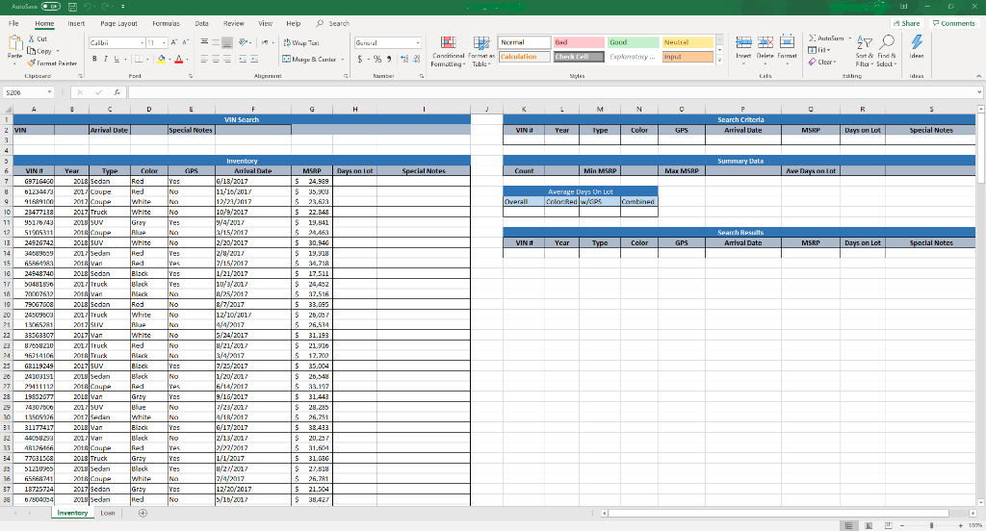The image size is (986, 531).
Task: Activate the Format Painter brush
Action: pos(52,63)
